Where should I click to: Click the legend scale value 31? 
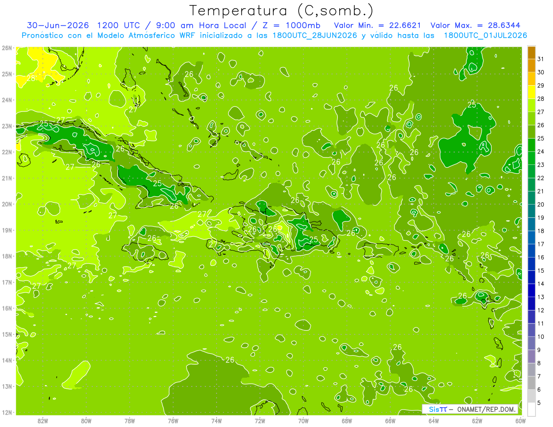coord(541,59)
